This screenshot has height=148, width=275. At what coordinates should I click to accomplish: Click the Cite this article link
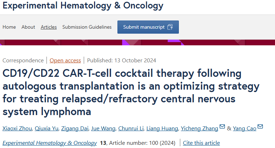[201, 143]
